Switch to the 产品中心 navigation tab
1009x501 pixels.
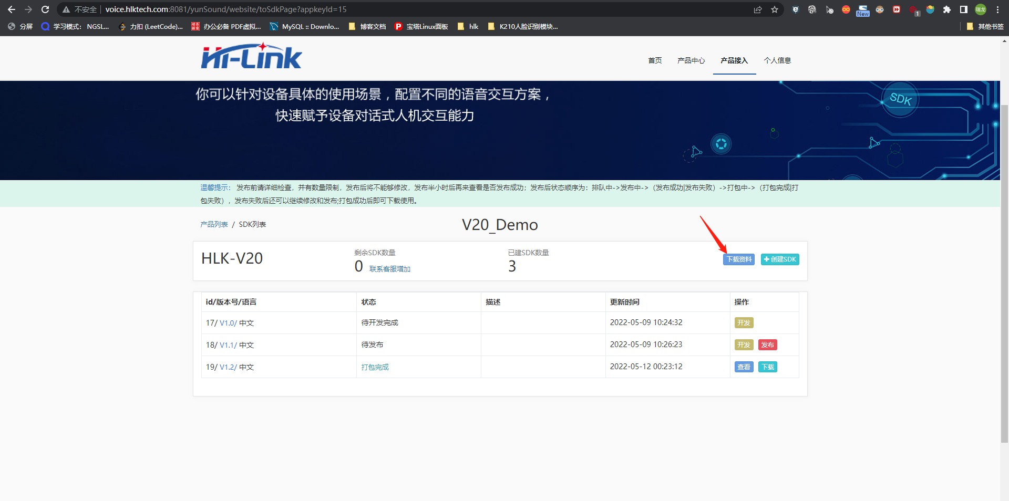[691, 60]
